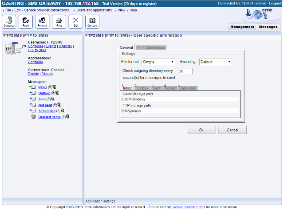This screenshot has height=210, width=284.
Task: Click the FTP server user icon
Action: click(x=15, y=48)
